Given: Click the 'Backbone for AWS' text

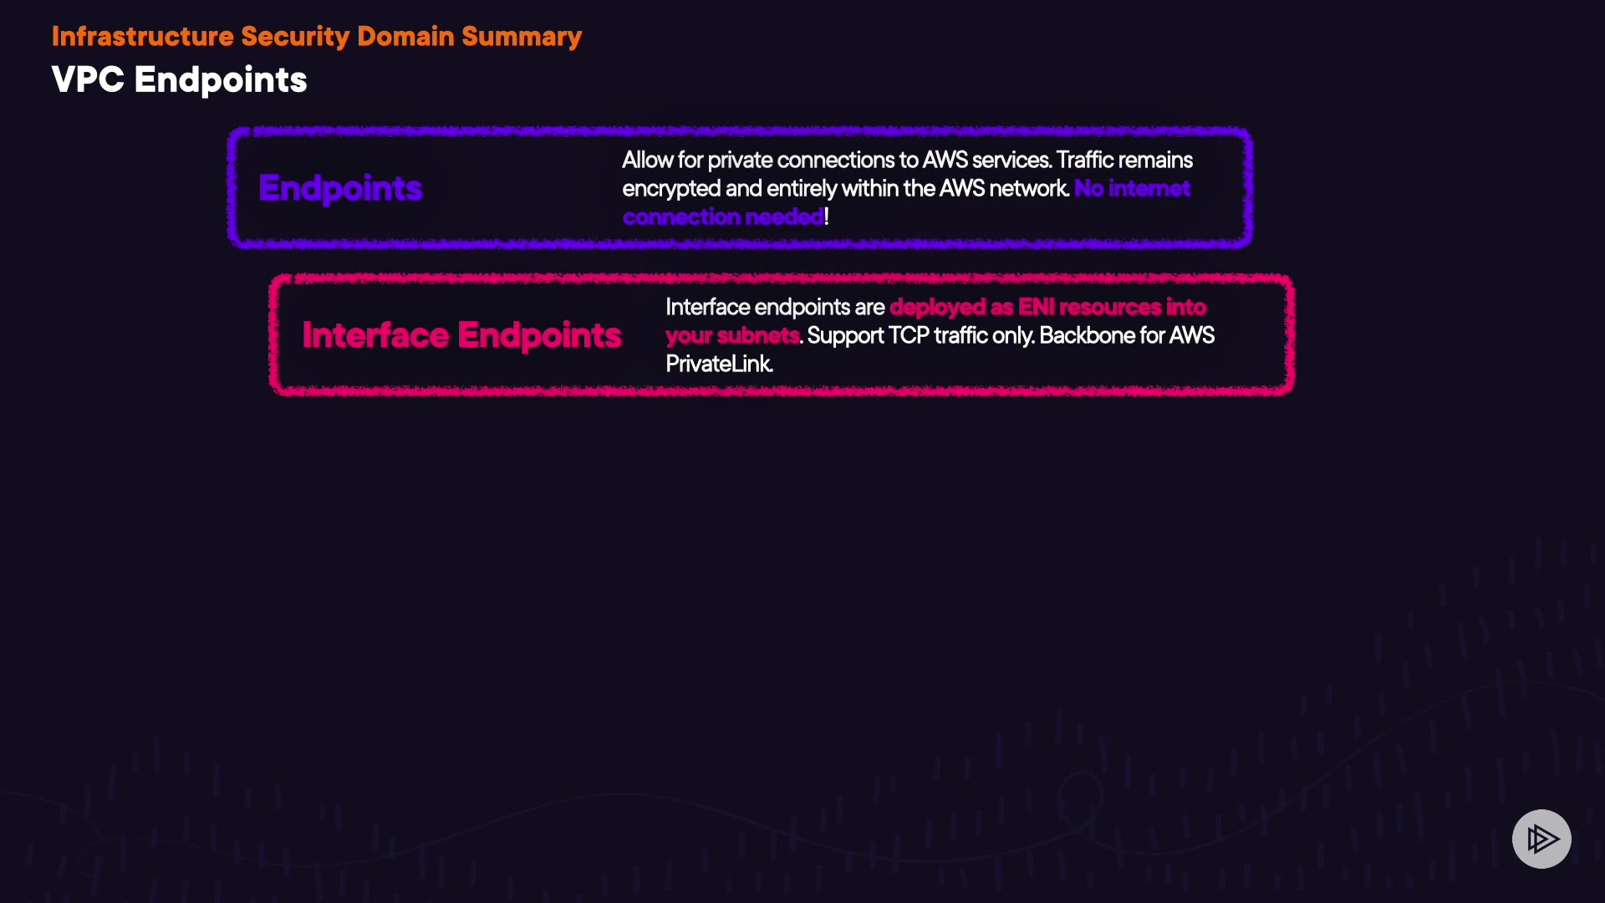Looking at the screenshot, I should click(x=1127, y=335).
